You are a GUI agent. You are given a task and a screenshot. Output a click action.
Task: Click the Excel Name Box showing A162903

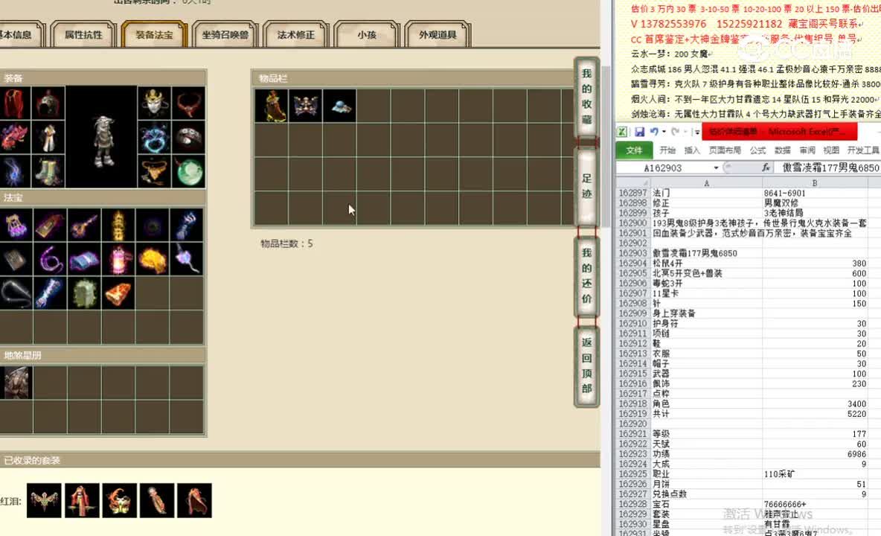pyautogui.click(x=663, y=167)
